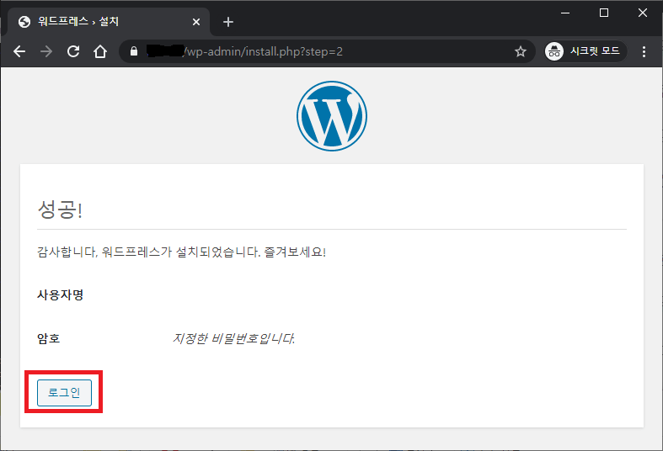The width and height of the screenshot is (663, 451).
Task: Go back to the previous page
Action: [20, 51]
